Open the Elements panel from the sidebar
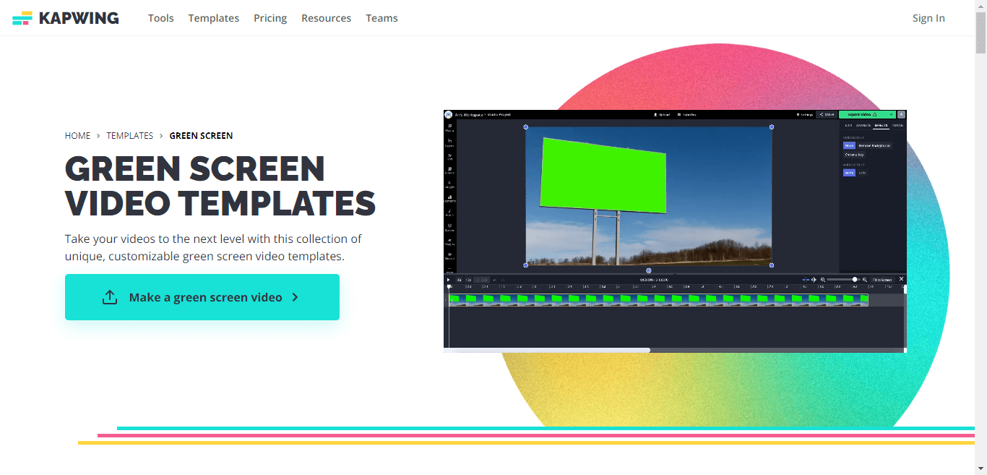This screenshot has width=987, height=475. click(449, 198)
